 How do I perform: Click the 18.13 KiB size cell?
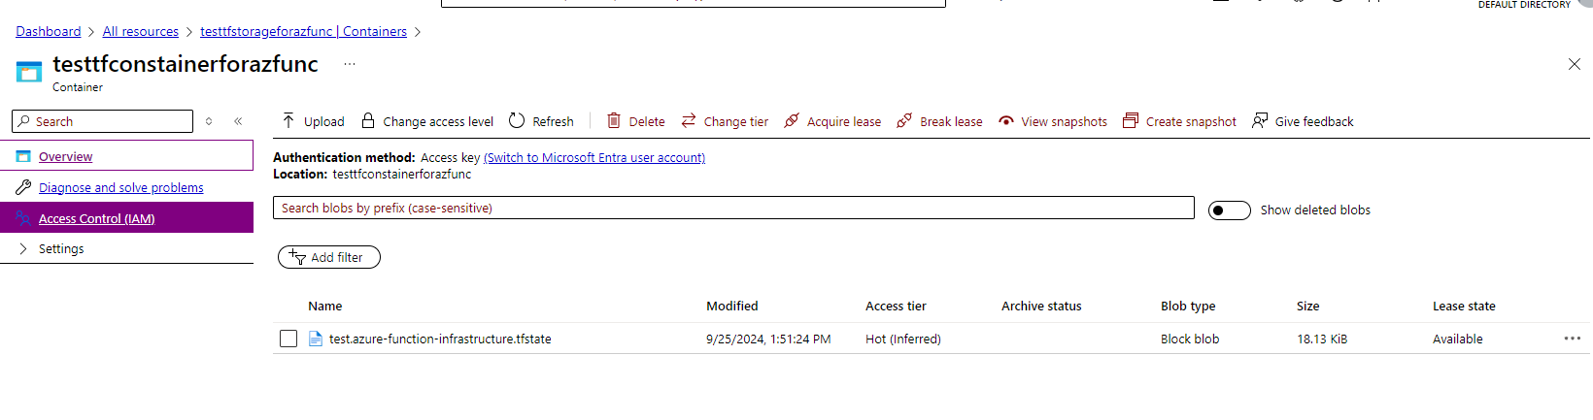coord(1322,339)
